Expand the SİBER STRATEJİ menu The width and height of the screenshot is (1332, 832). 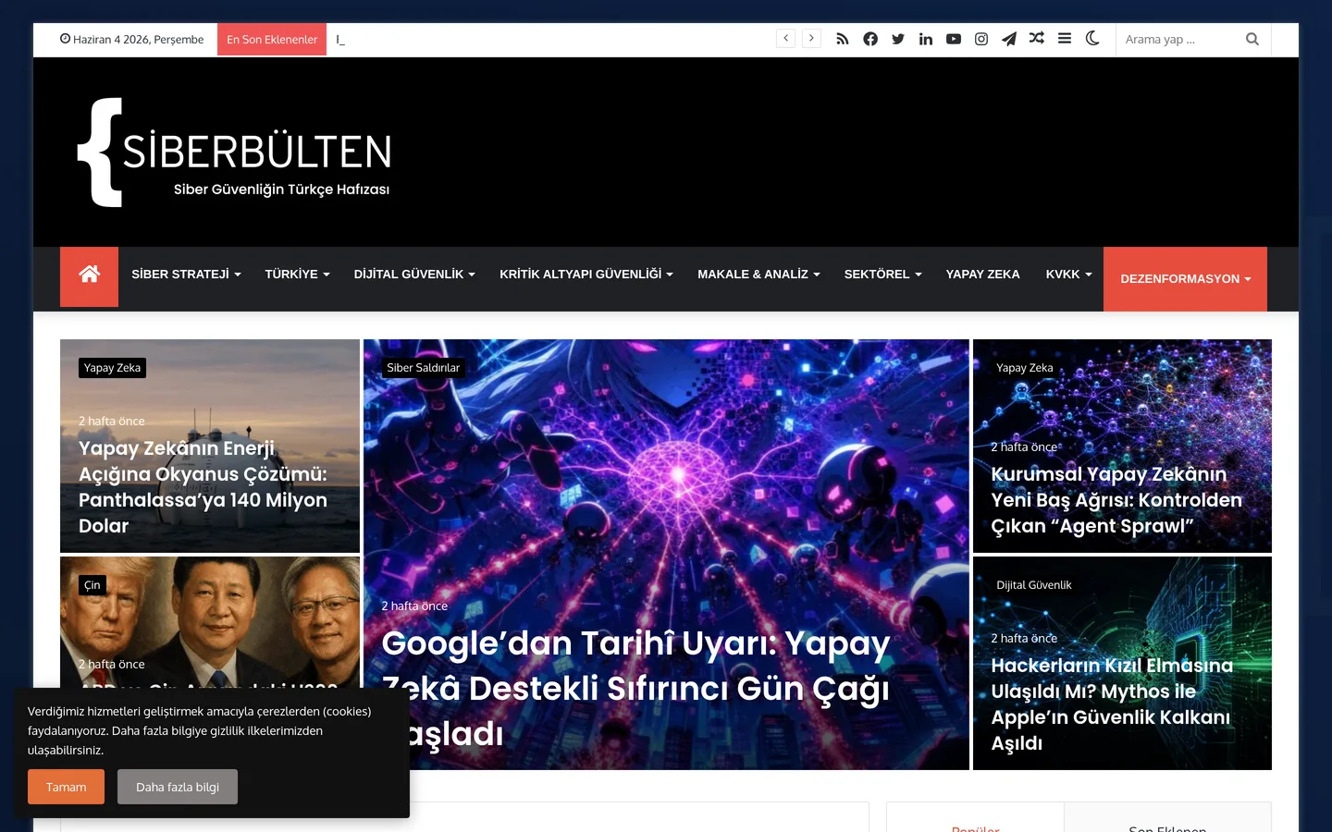coord(186,275)
